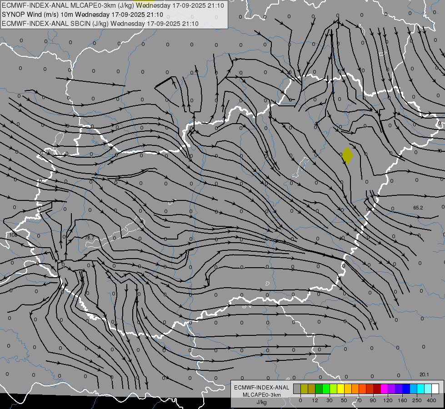Pick the magenta legend swatch
The height and width of the screenshot is (409, 445).
click(385, 389)
